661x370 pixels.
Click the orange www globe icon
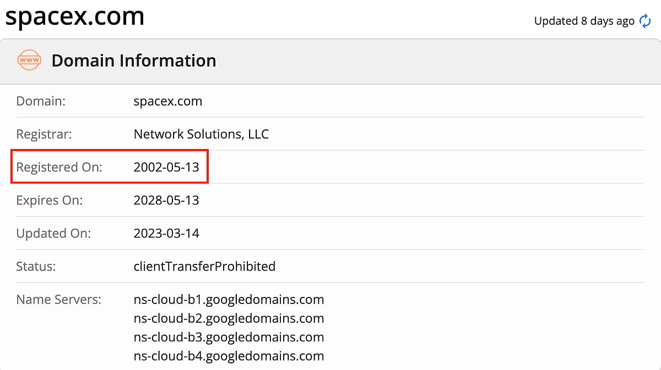(29, 60)
